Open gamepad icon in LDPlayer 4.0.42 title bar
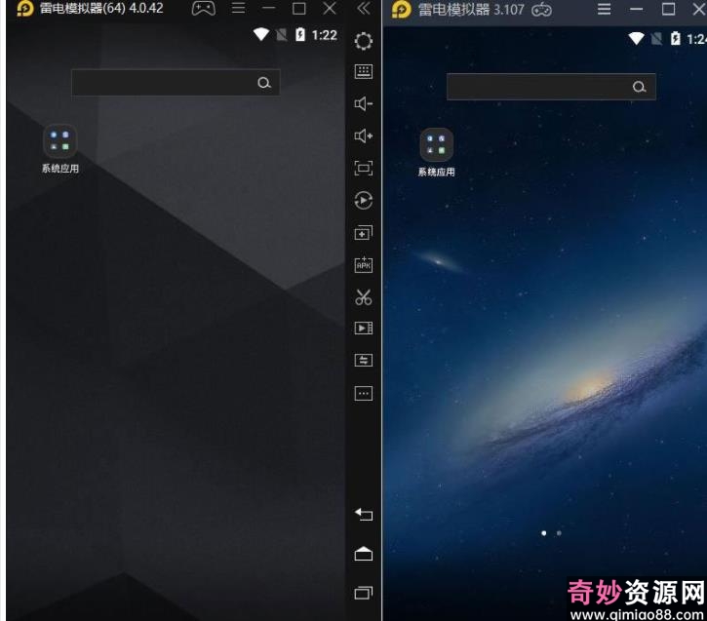 tap(204, 8)
